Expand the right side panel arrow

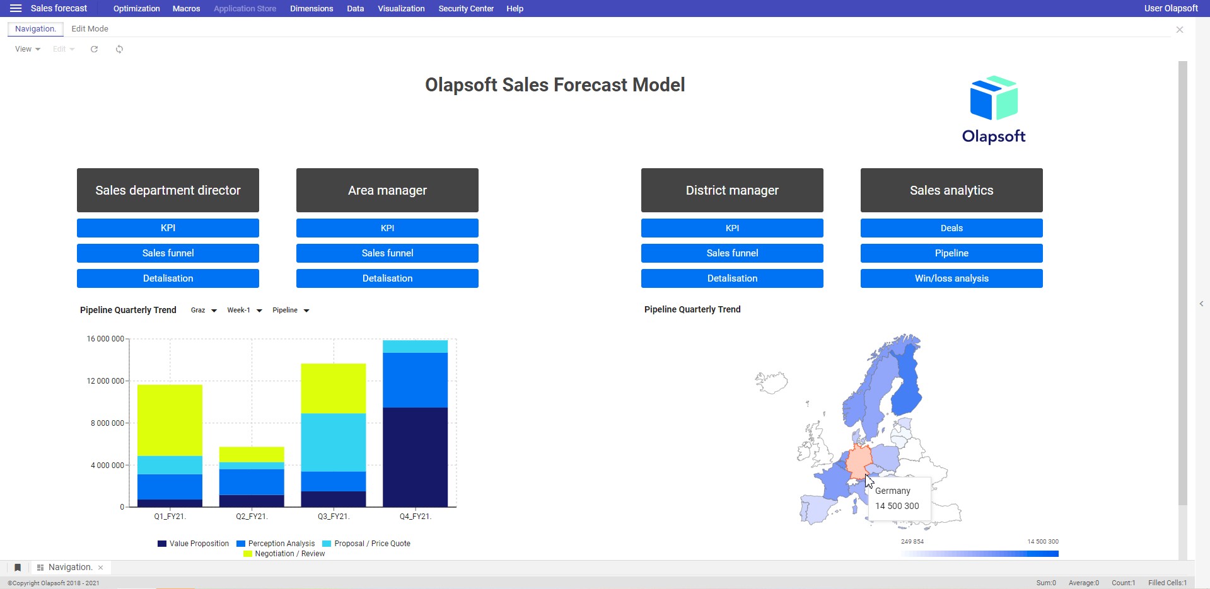(1201, 304)
